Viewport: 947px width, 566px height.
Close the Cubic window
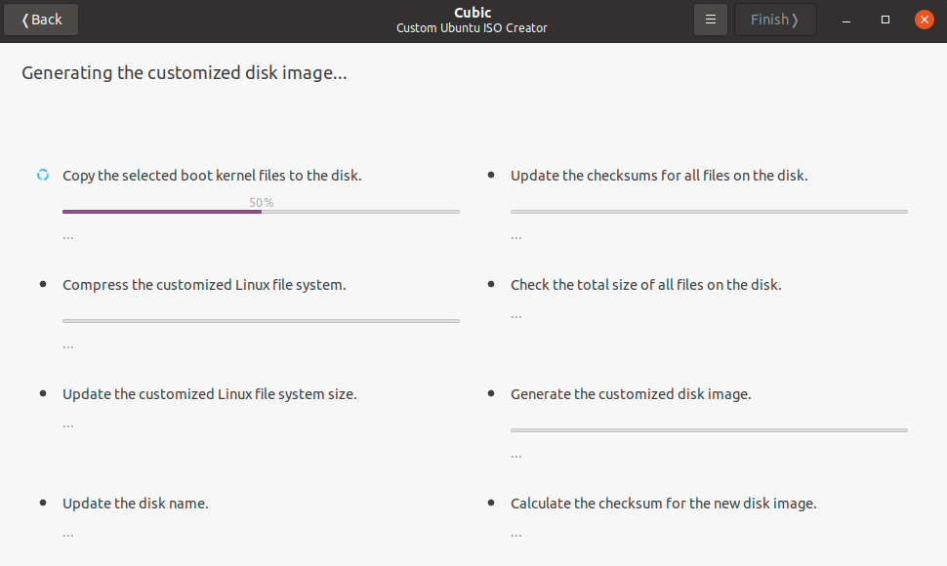point(924,20)
